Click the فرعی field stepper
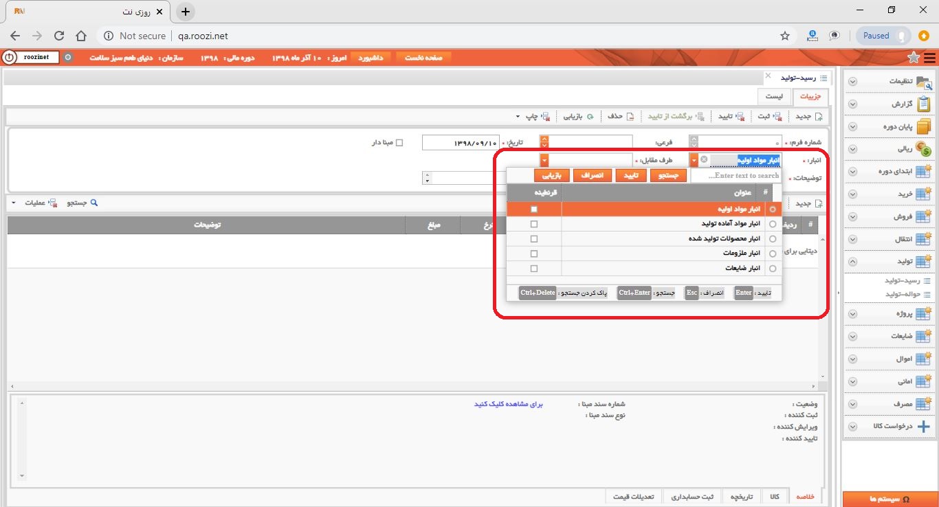This screenshot has width=939, height=507. pyautogui.click(x=544, y=142)
